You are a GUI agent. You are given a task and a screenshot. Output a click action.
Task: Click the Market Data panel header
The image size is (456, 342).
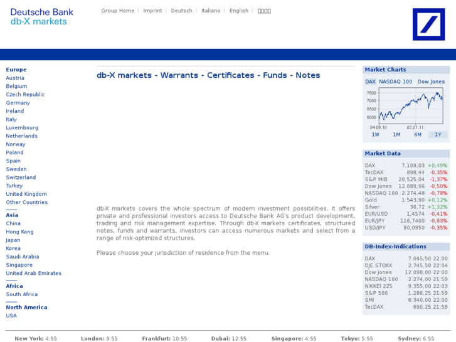(406, 154)
